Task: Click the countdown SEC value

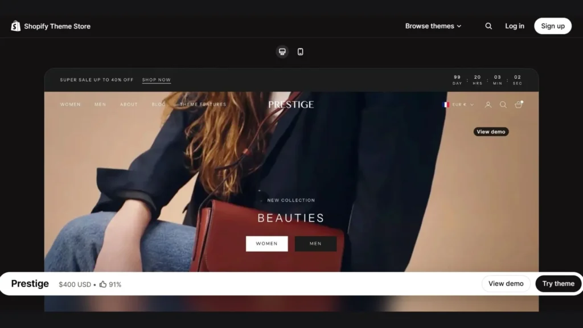Action: tap(518, 77)
